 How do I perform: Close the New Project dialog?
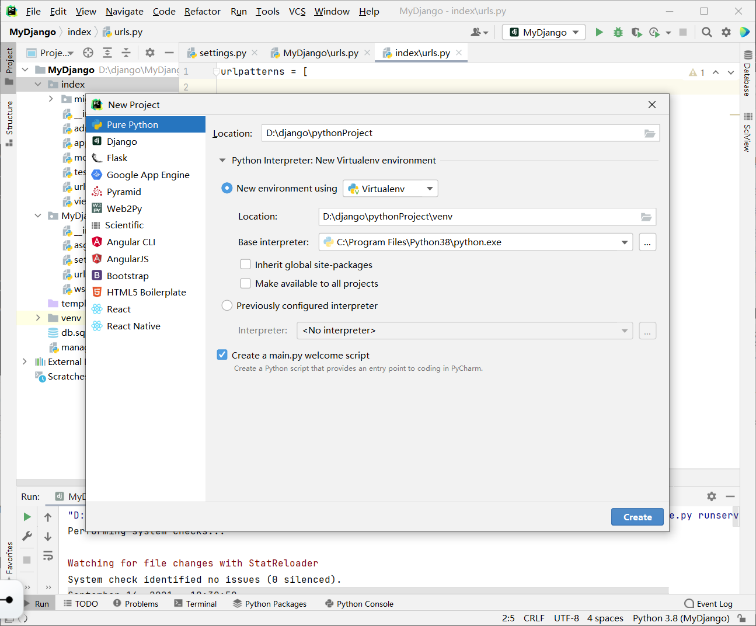click(652, 105)
